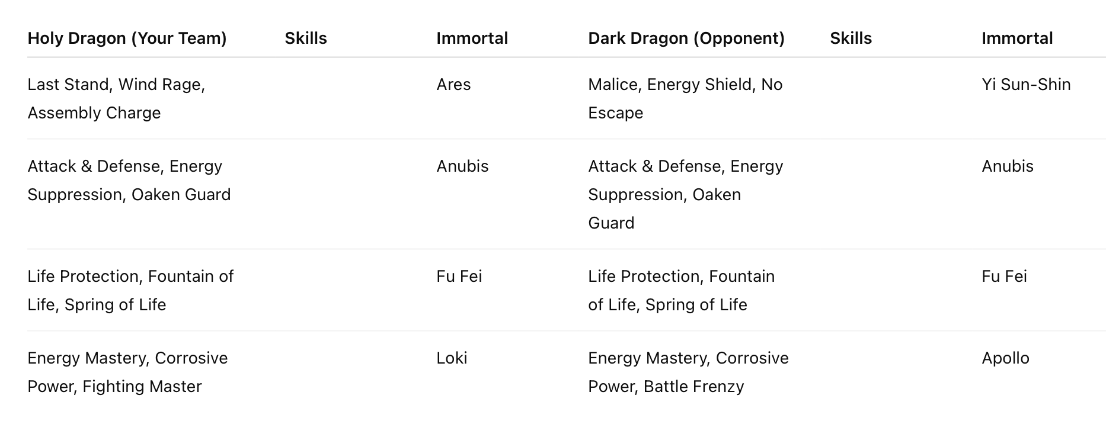The height and width of the screenshot is (437, 1106).
Task: Click Holy Dragon's Attack & Defense cell
Action: (x=129, y=180)
